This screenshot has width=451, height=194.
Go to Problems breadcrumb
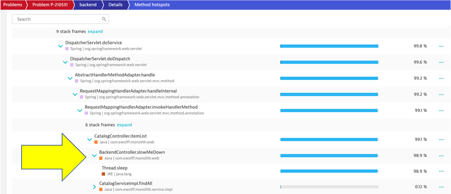tap(13, 5)
